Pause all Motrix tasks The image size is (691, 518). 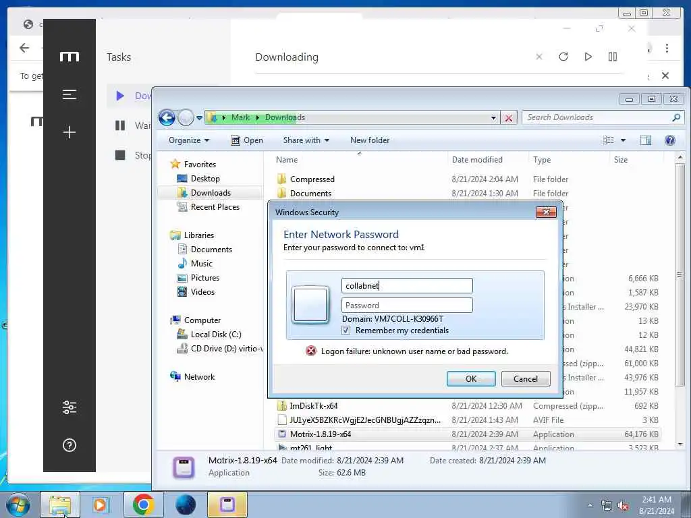613,57
